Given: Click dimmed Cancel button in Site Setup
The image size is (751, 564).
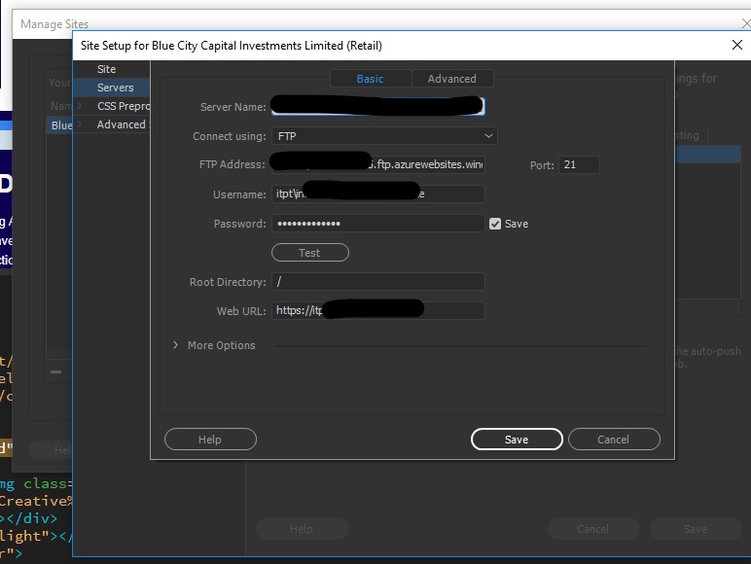Looking at the screenshot, I should [x=593, y=529].
